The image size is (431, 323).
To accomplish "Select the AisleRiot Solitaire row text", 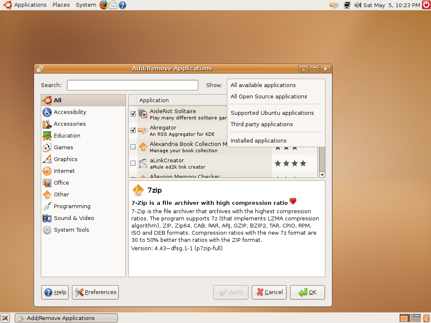I will (x=189, y=114).
